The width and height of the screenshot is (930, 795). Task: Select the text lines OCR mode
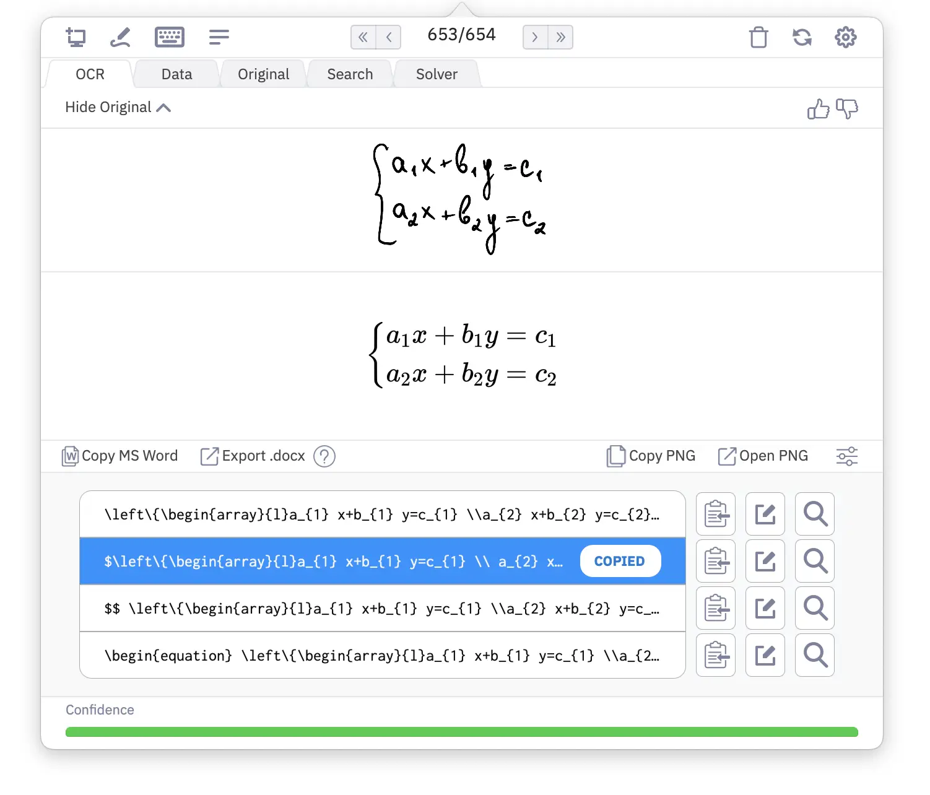tap(219, 37)
